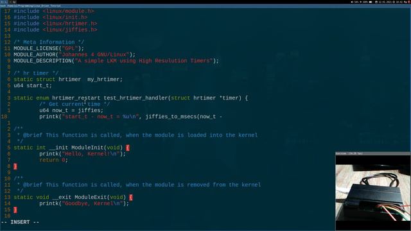Click 'jiffies_to_msecs(now_t -' on the printk line

pos(184,117)
